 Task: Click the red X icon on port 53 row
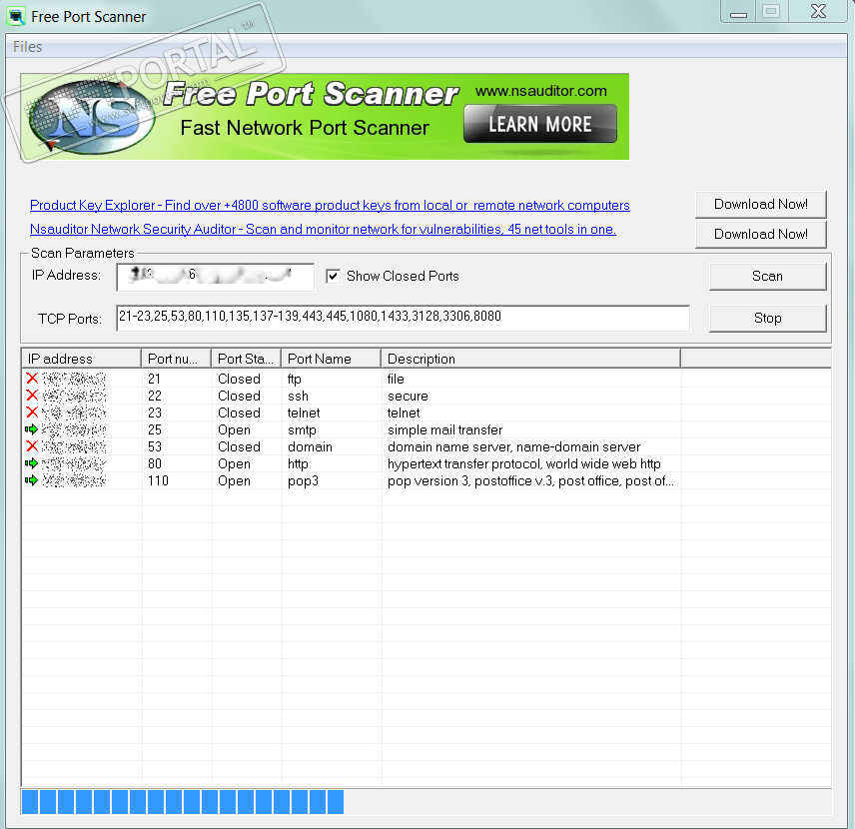pos(32,446)
